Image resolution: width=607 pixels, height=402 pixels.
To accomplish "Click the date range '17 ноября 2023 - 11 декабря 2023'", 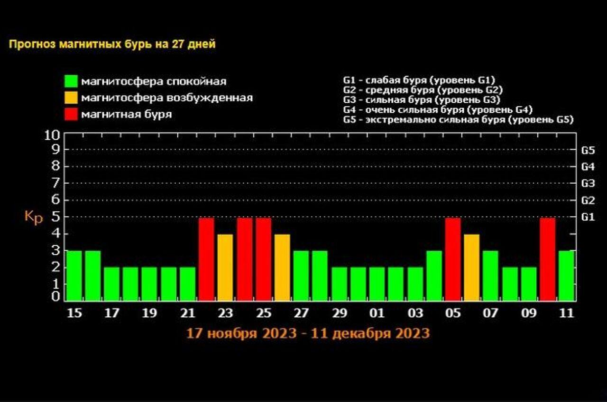I will (x=308, y=333).
